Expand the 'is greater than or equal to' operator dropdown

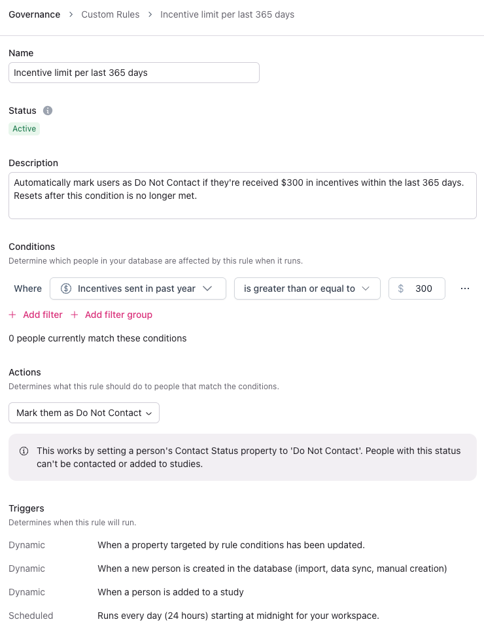click(307, 288)
